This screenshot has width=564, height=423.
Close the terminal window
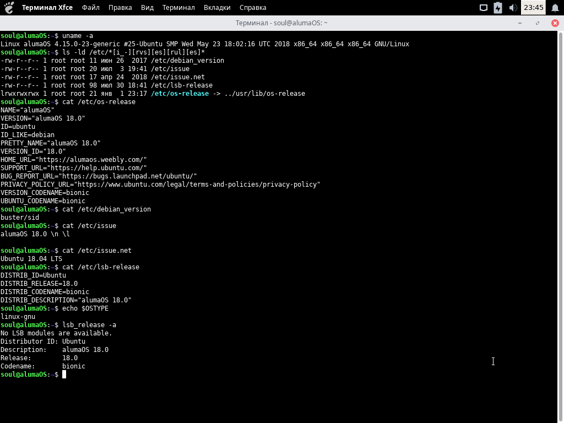tap(555, 23)
